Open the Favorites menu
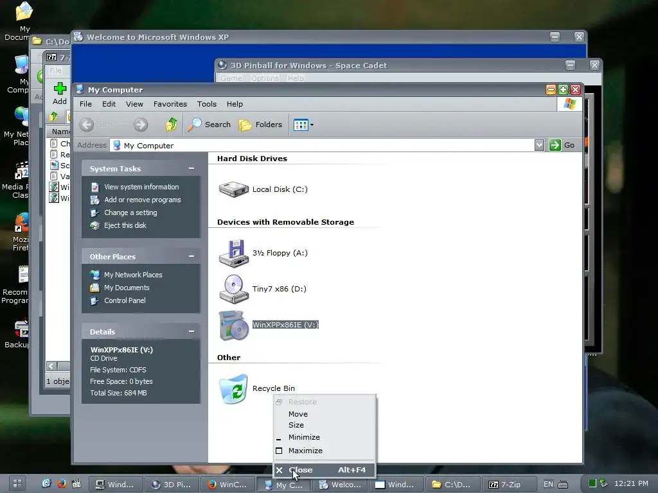This screenshot has width=658, height=493. click(170, 104)
